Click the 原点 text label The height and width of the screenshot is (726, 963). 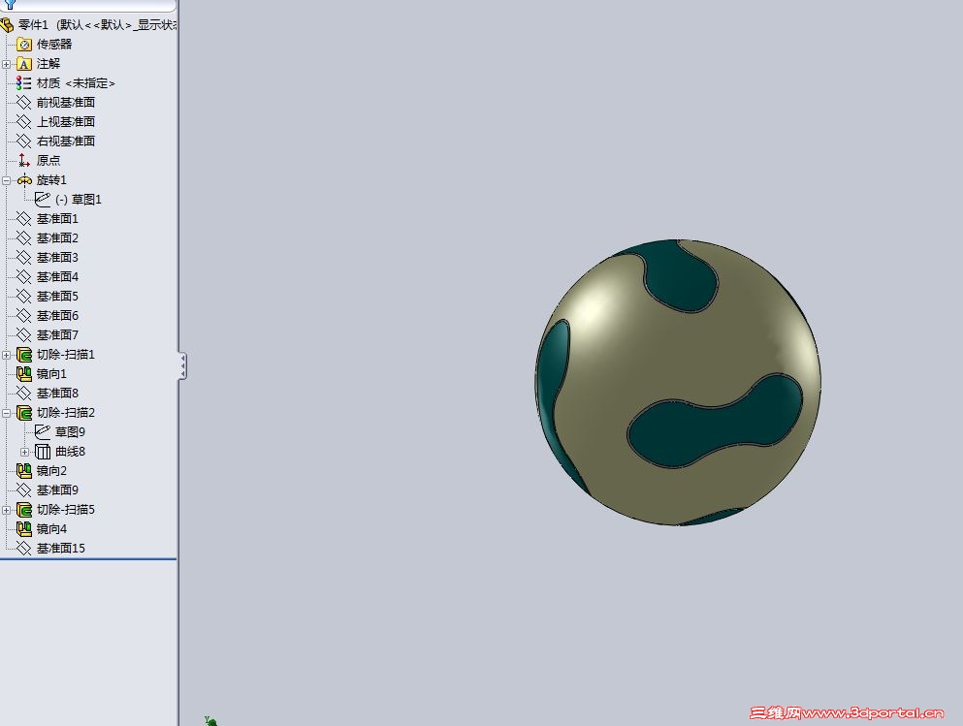click(48, 160)
